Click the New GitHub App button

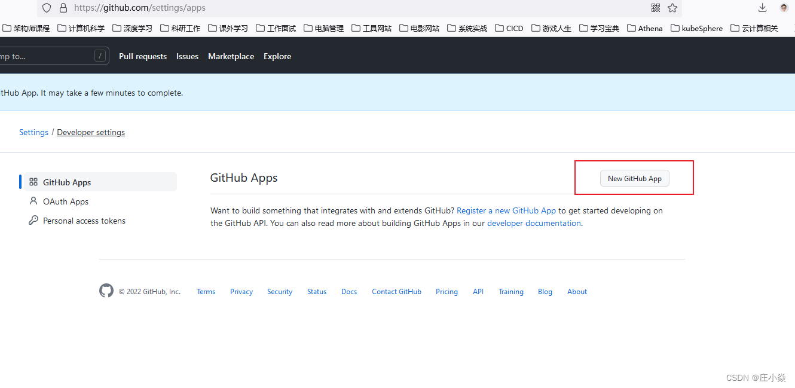(635, 178)
